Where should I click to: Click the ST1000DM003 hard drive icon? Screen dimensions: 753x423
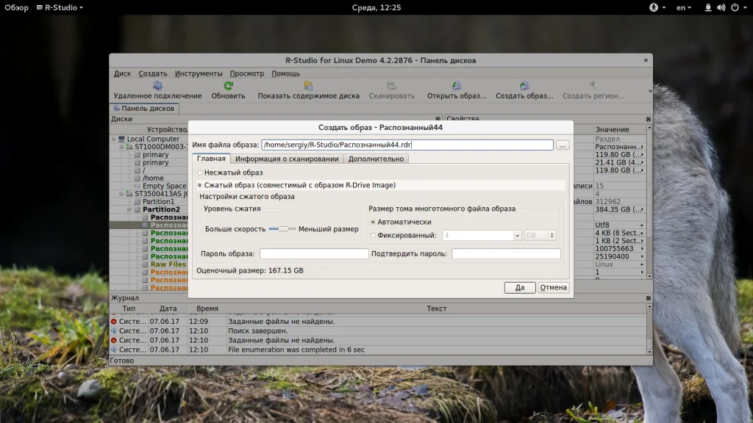[129, 147]
